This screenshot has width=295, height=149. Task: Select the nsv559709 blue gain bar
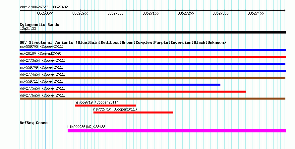pos(152,71)
